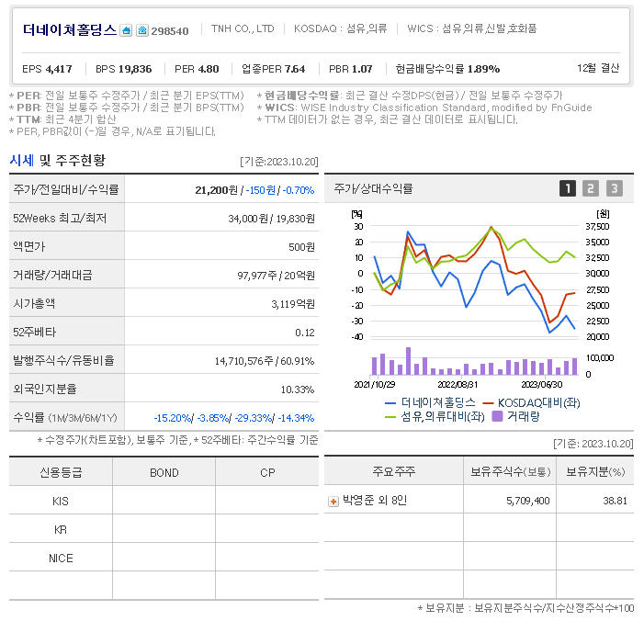Image resolution: width=644 pixels, height=621 pixels.
Task: Click WICS : 섬유,의류,신발,호화품 classification
Action: pyautogui.click(x=472, y=28)
